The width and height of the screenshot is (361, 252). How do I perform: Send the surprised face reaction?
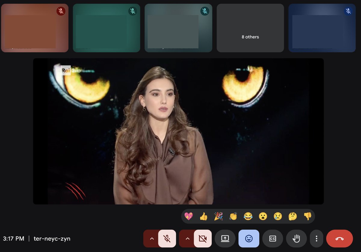tap(263, 216)
